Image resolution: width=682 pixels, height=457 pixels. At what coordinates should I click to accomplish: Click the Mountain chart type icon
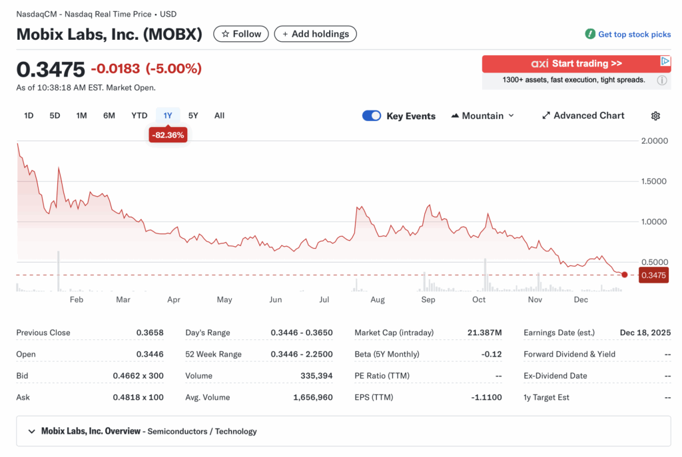coord(454,115)
